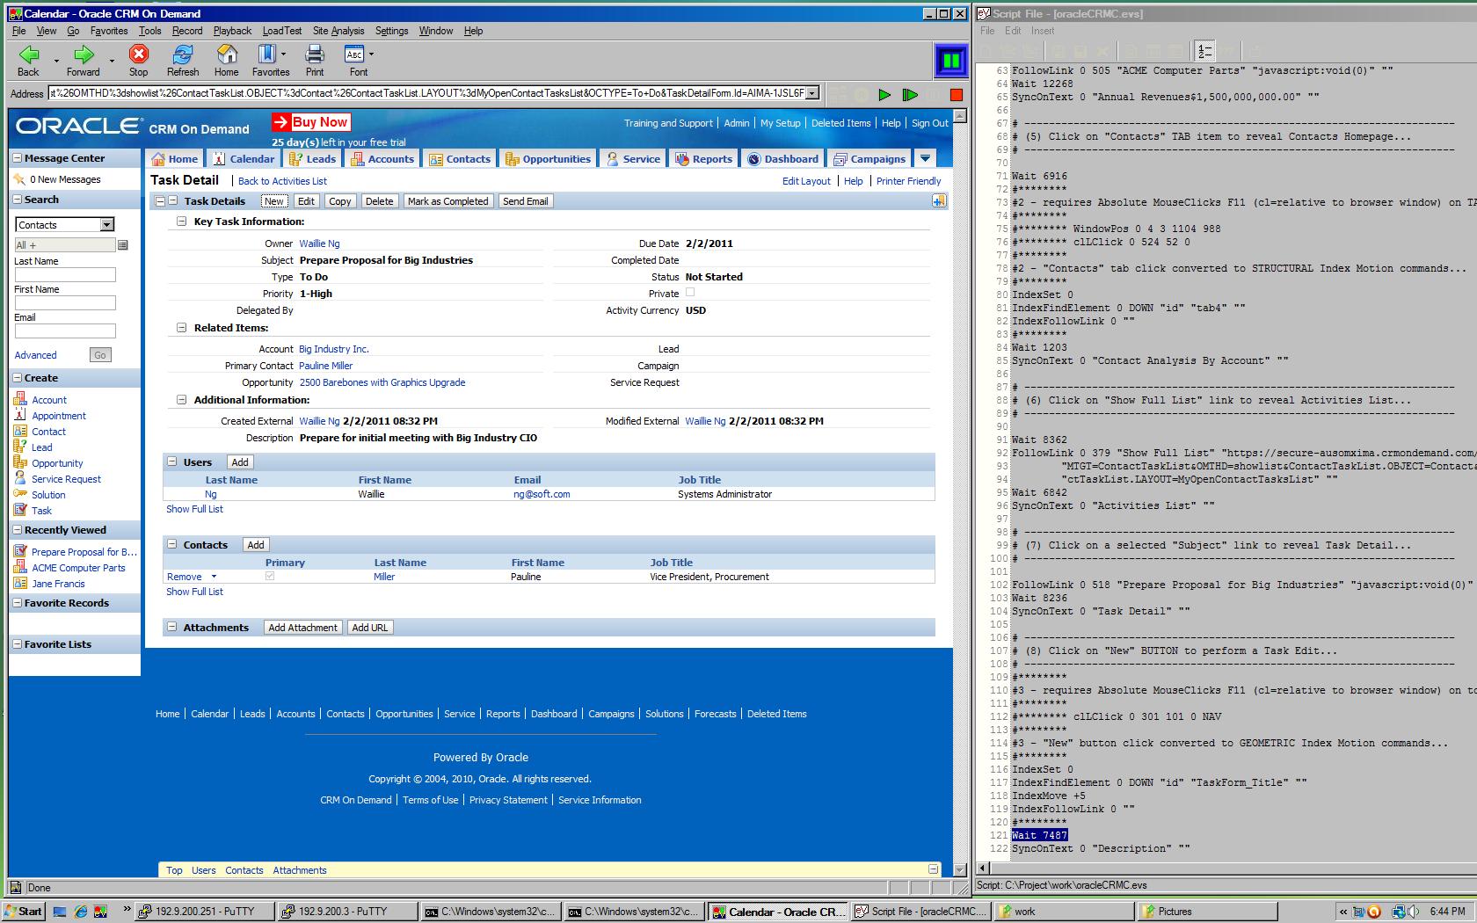Viewport: 1477px width, 923px height.
Task: Click the Mark as Completed button
Action: click(x=447, y=201)
